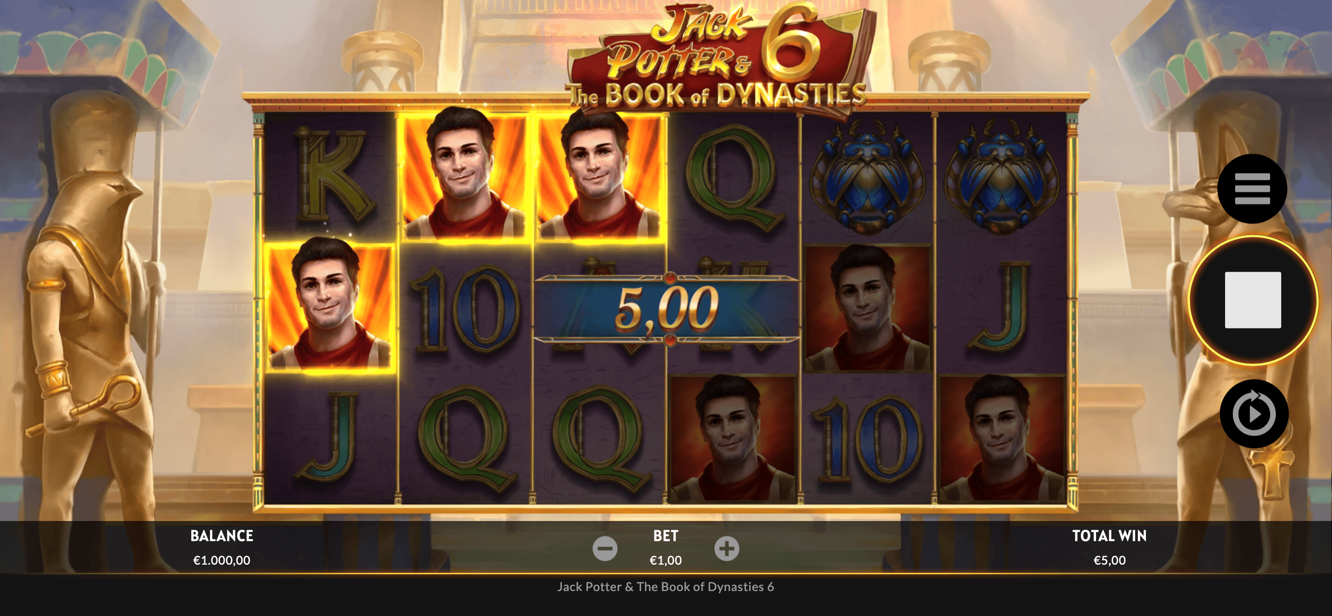The height and width of the screenshot is (616, 1332).
Task: Decrease bet with the minus button
Action: (x=605, y=549)
